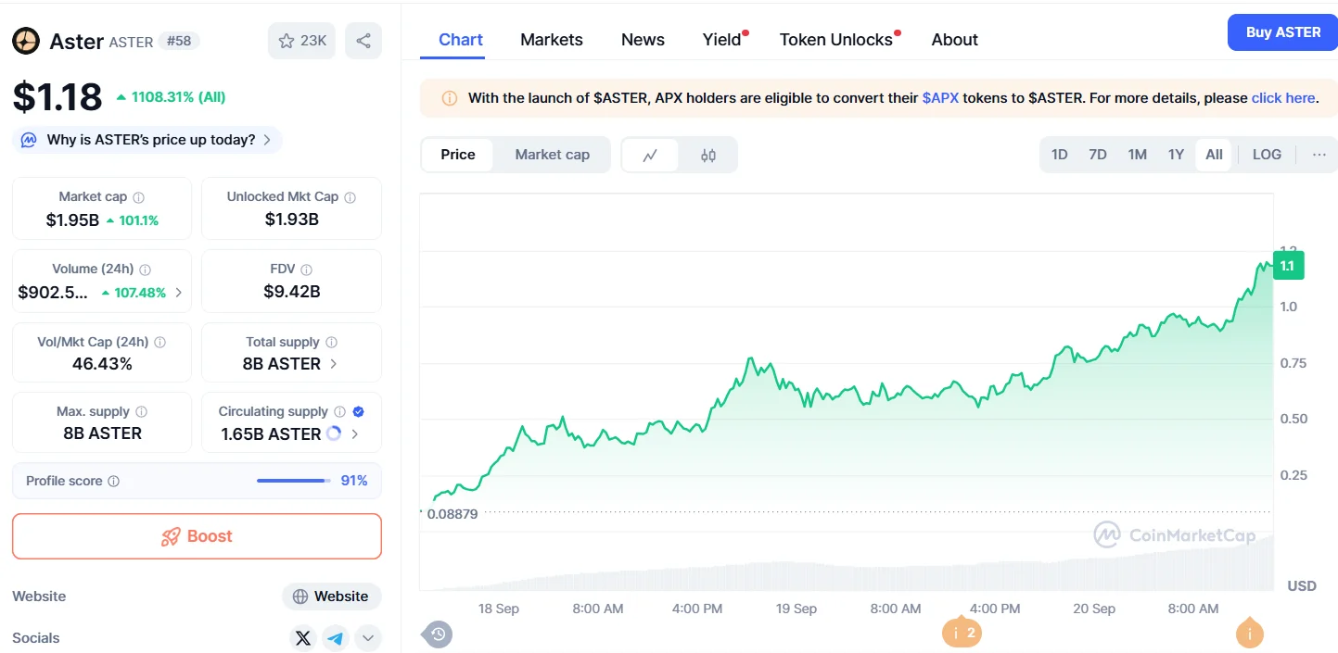
Task: Select the line chart type icon
Action: 650,156
